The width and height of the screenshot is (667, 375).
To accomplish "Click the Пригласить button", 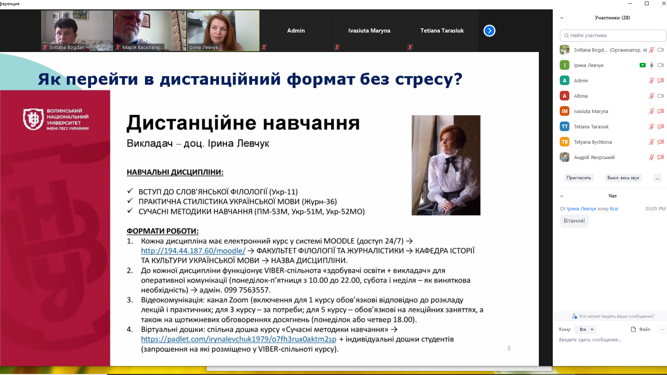I will (x=579, y=178).
